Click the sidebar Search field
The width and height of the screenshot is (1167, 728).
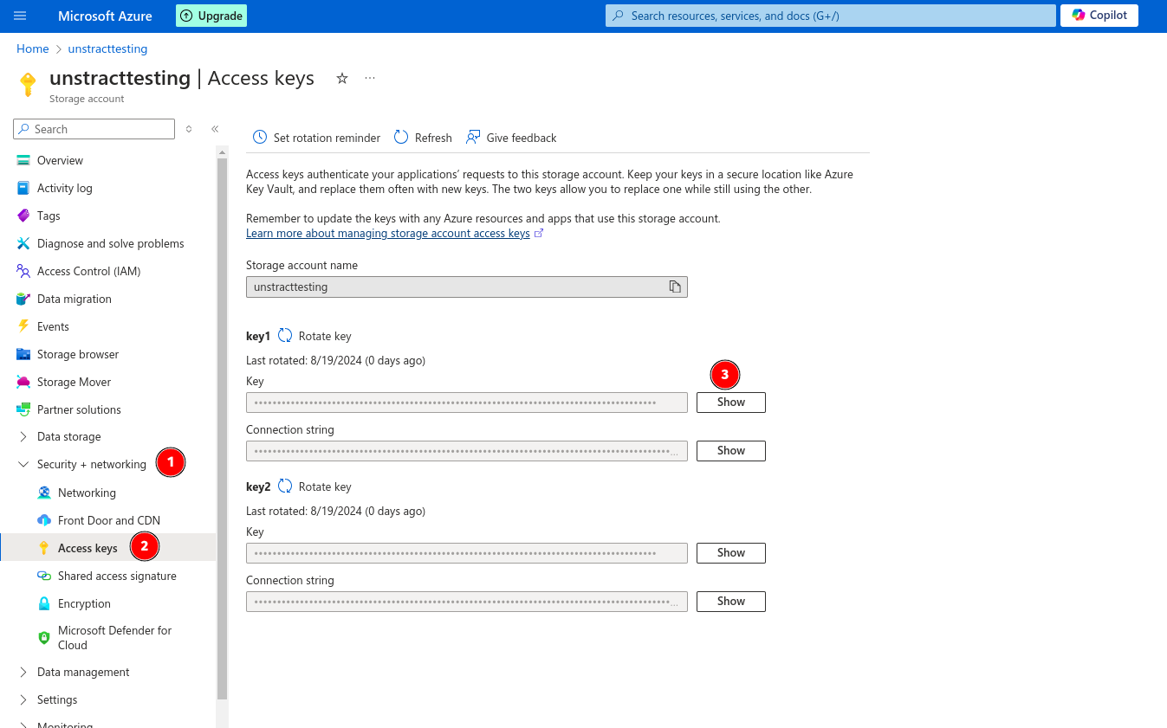pyautogui.click(x=94, y=129)
